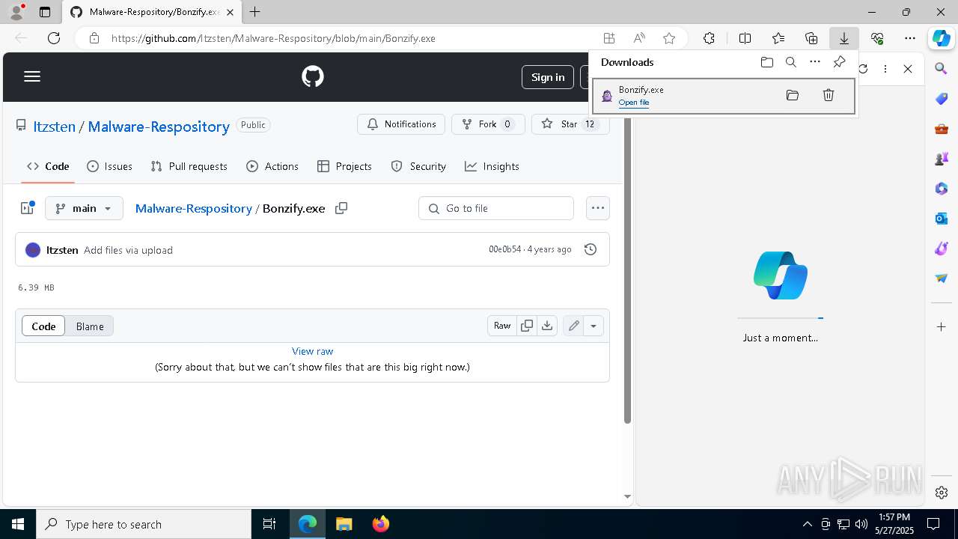Pin the Downloads panel

click(839, 62)
